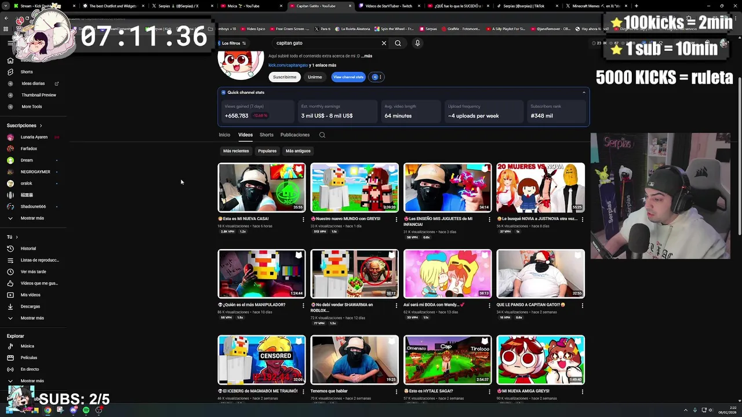Select the Más antiguos filter chip
This screenshot has width=742, height=417.
click(x=298, y=151)
